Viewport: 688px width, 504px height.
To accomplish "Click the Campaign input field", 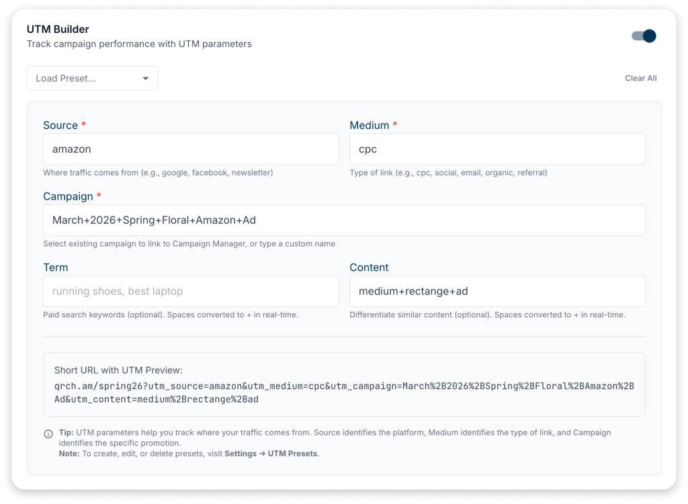I will pyautogui.click(x=344, y=220).
